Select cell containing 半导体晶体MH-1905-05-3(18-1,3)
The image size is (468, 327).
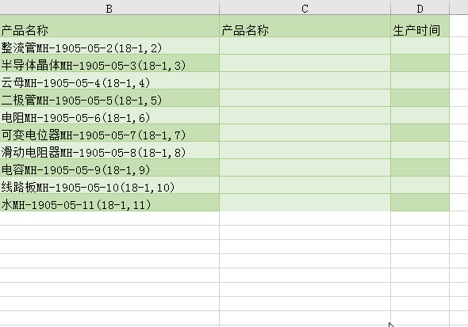pos(109,63)
